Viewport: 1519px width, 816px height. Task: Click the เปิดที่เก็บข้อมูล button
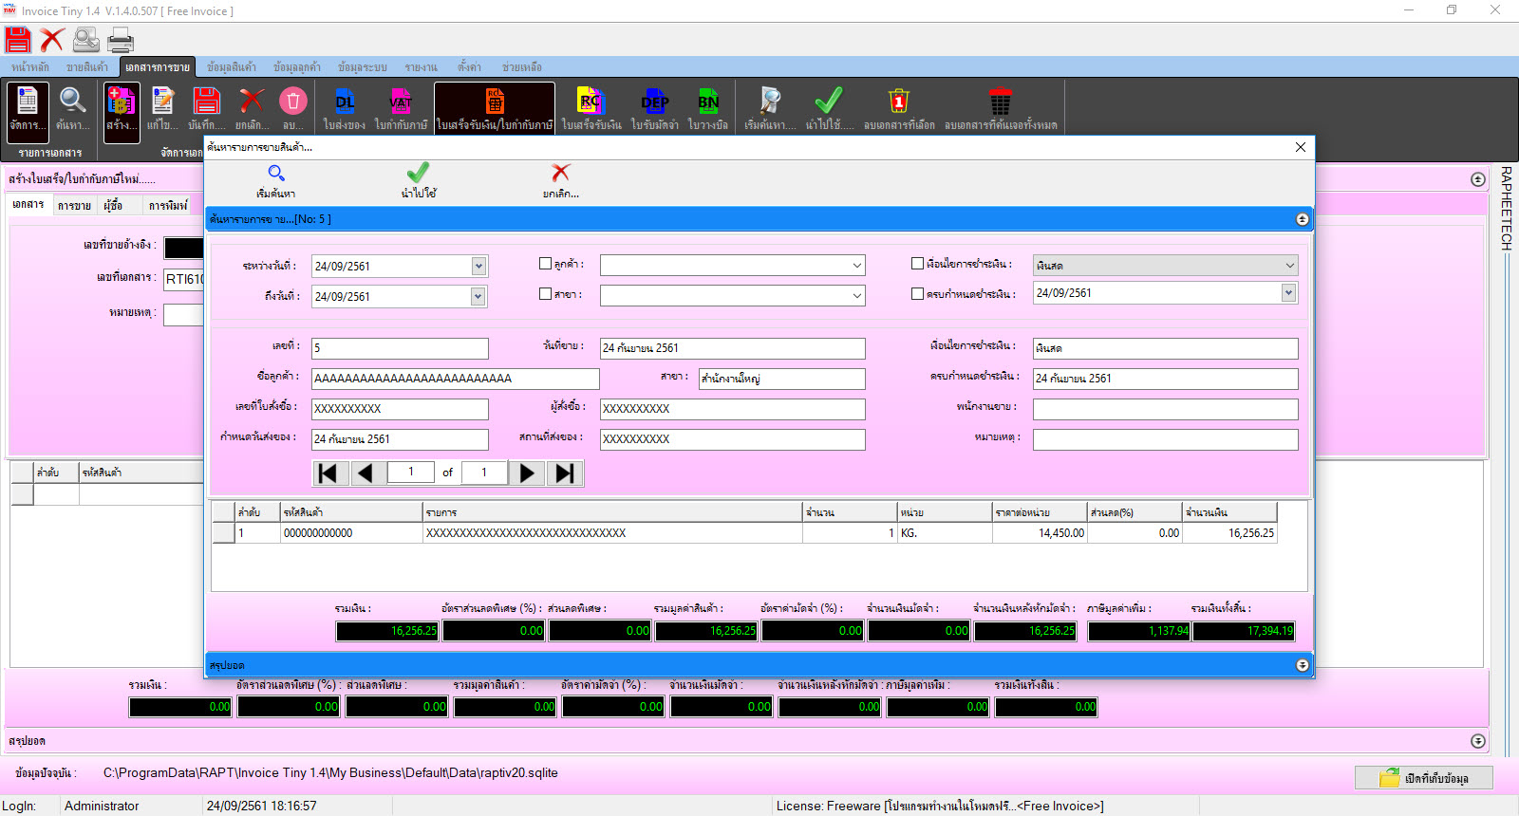click(x=1423, y=778)
